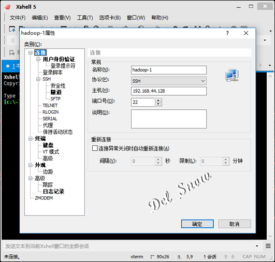Select 安全性 under SSH
This screenshot has height=262, width=275.
(58, 85)
